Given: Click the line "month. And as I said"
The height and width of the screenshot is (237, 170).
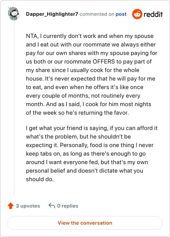Looking at the screenshot, I should [x=88, y=104].
